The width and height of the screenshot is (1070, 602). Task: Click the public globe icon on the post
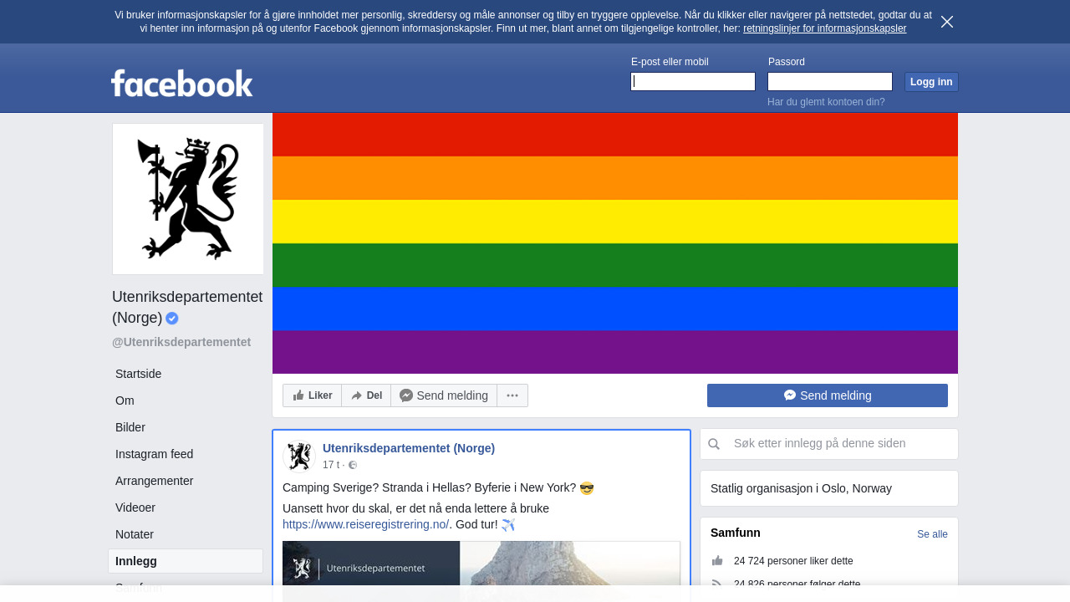click(x=353, y=465)
